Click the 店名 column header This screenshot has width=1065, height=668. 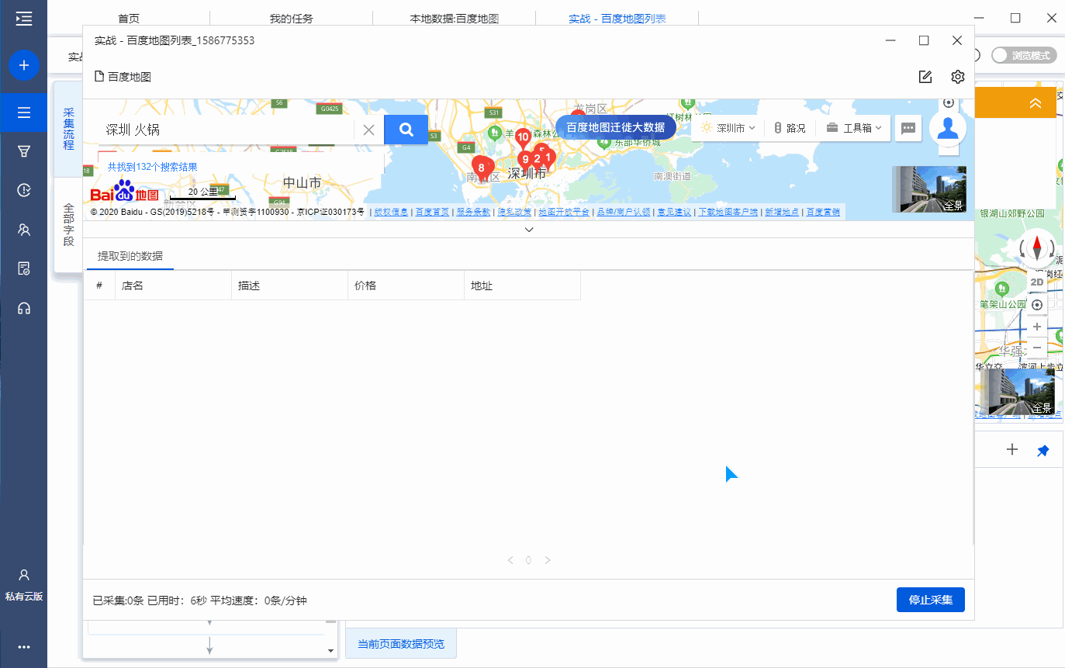pos(173,286)
